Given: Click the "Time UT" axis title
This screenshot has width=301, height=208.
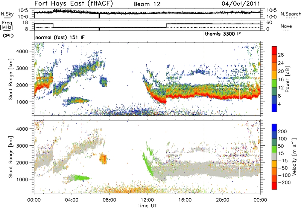Looking at the screenshot, I should [x=147, y=205].
